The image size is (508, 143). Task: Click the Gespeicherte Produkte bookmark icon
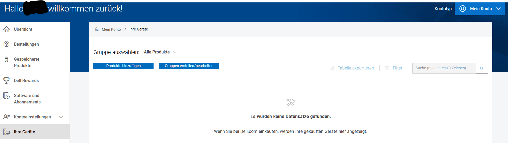[6, 59]
